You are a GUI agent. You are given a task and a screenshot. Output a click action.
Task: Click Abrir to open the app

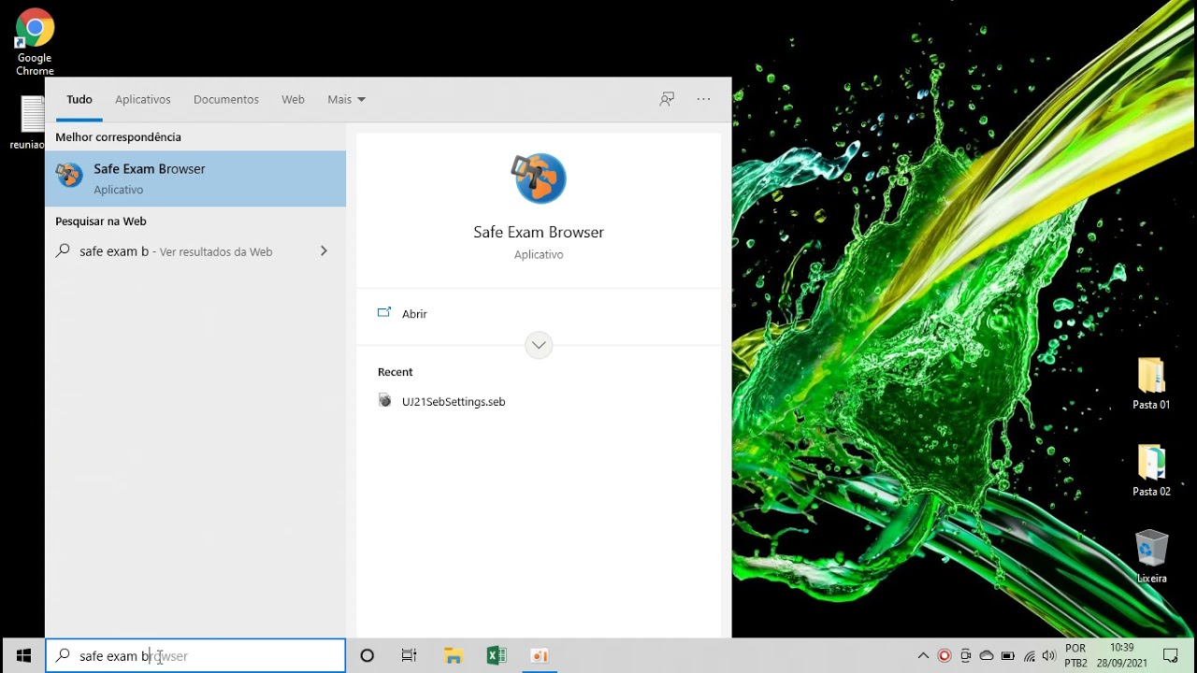click(414, 314)
